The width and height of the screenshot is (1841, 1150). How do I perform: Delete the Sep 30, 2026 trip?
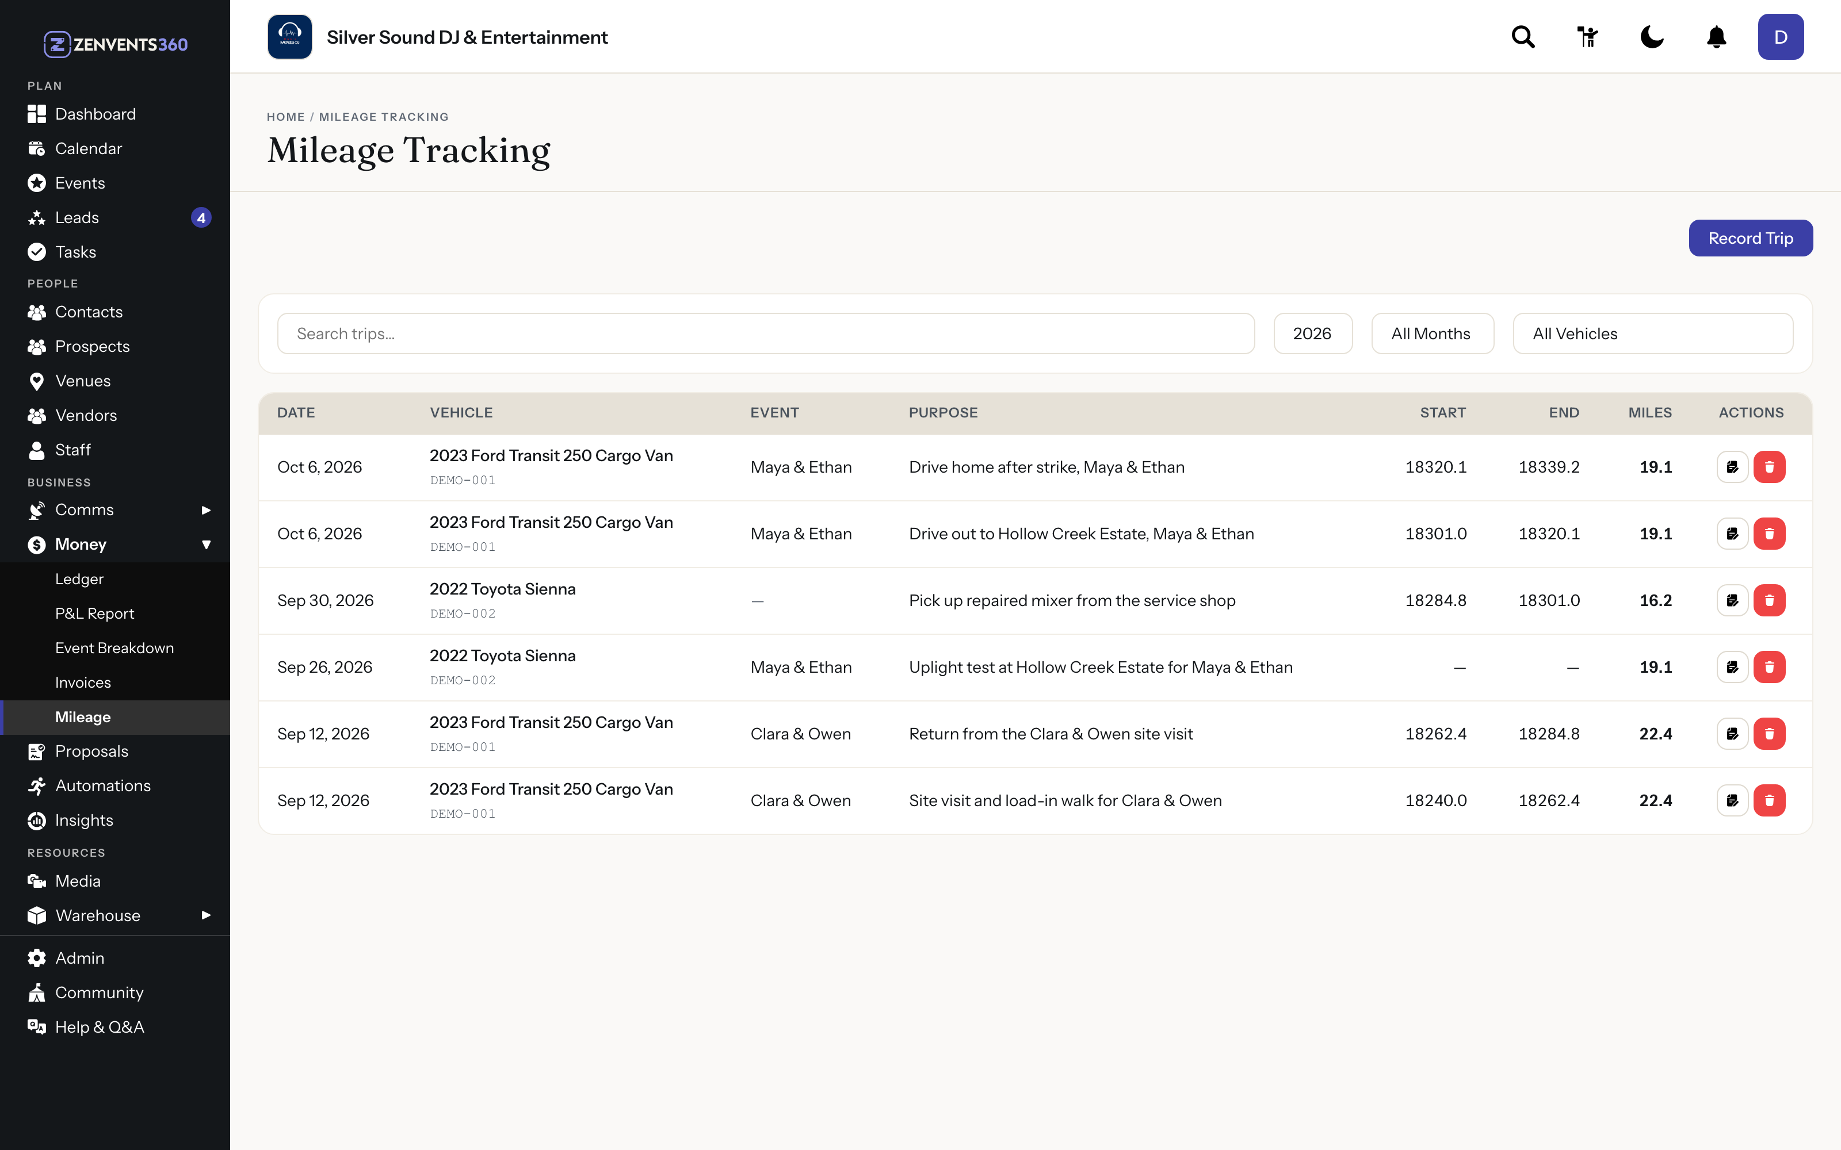1770,600
